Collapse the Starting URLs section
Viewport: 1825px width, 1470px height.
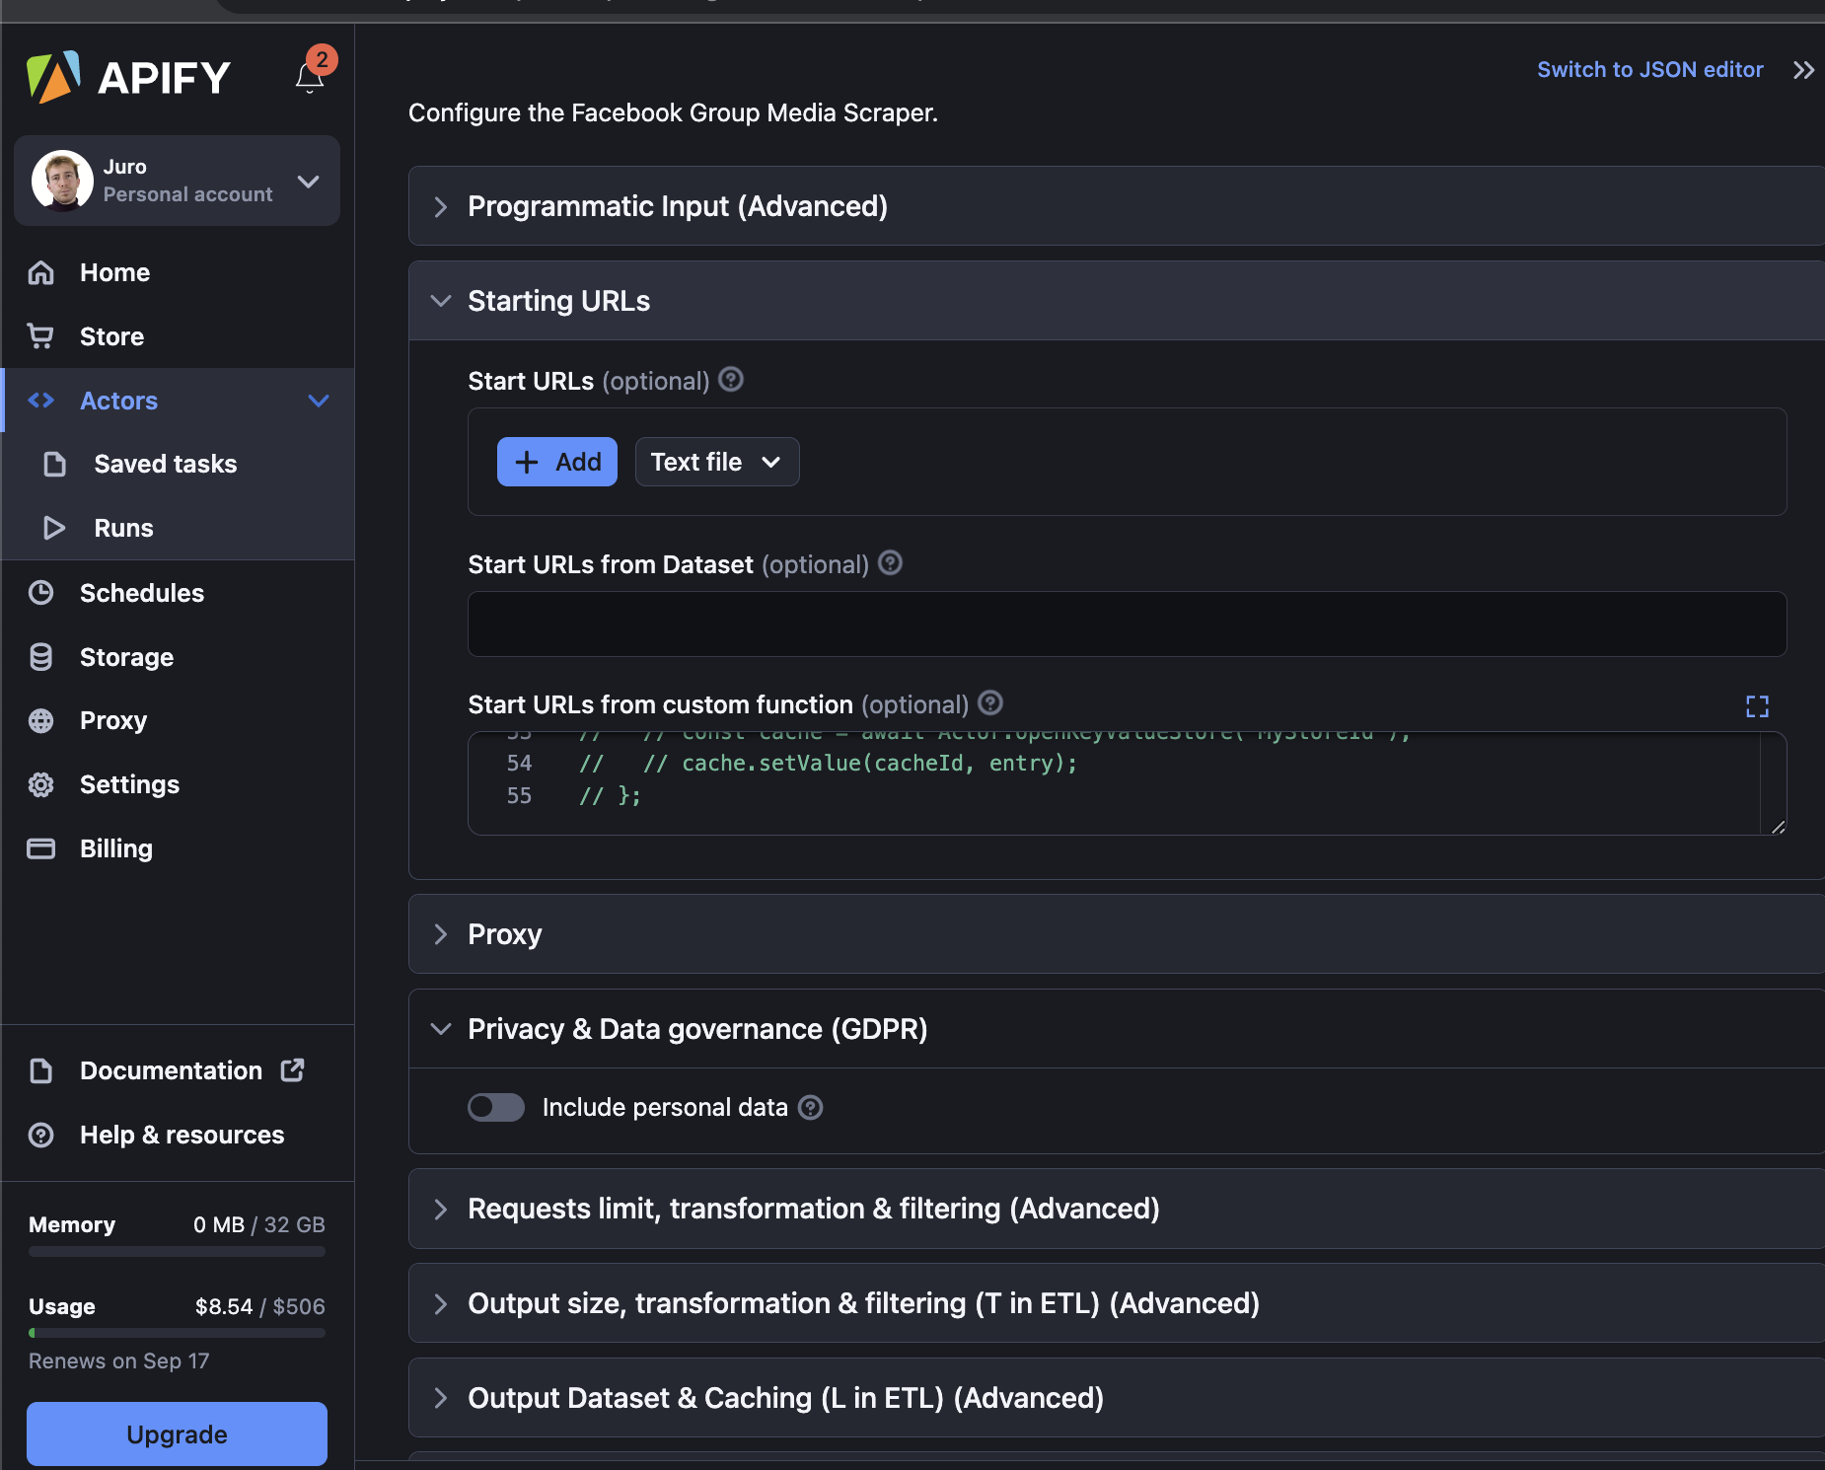1117,301
